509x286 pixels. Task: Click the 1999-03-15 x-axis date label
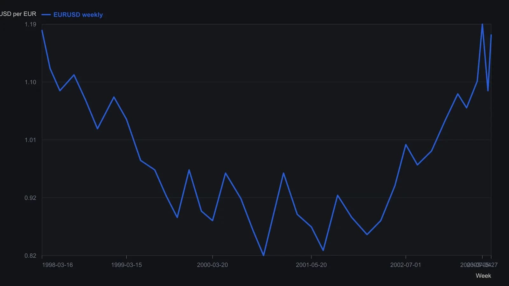point(127,265)
